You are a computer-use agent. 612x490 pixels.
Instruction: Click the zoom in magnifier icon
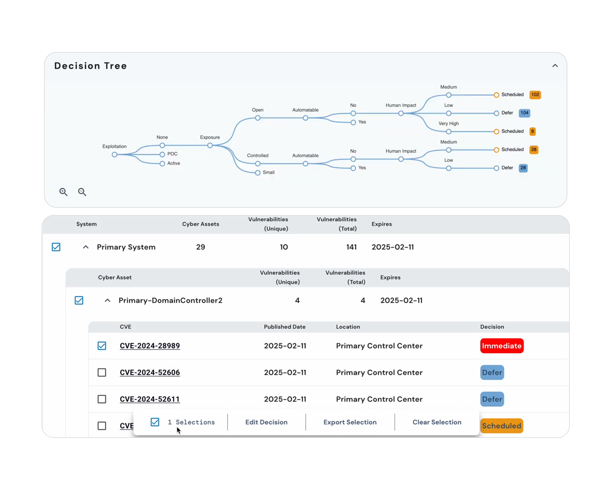click(63, 192)
